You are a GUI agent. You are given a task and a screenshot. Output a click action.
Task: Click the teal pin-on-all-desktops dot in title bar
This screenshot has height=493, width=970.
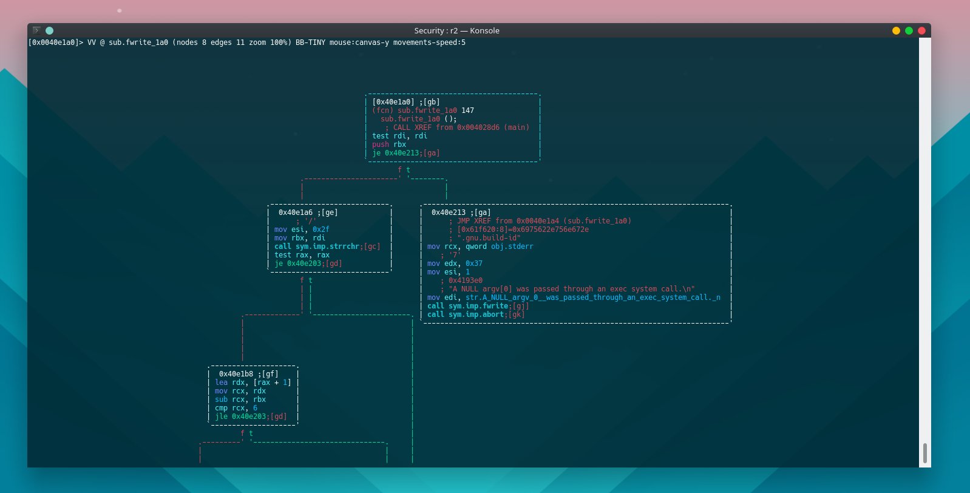50,30
